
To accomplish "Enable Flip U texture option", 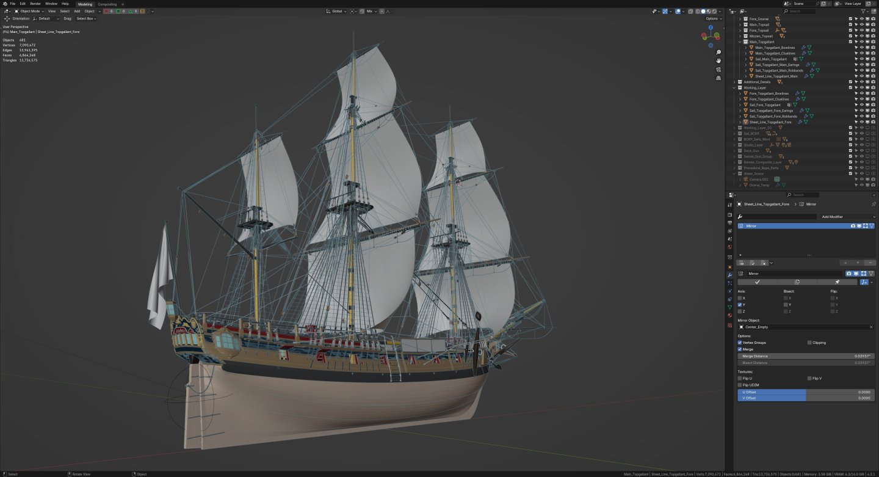I will (740, 379).
